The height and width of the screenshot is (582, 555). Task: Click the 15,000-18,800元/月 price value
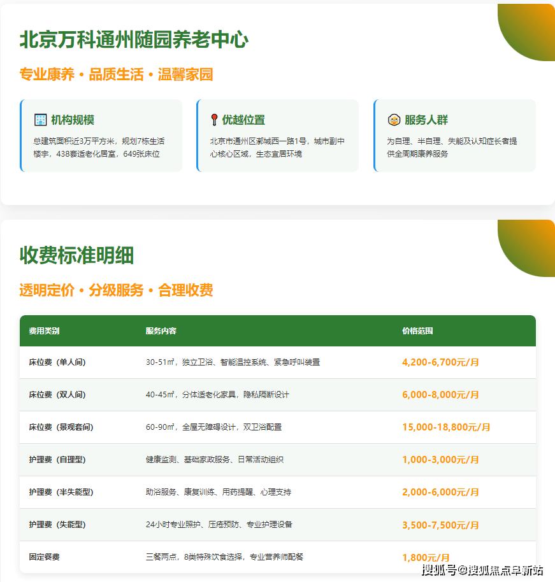coord(447,427)
